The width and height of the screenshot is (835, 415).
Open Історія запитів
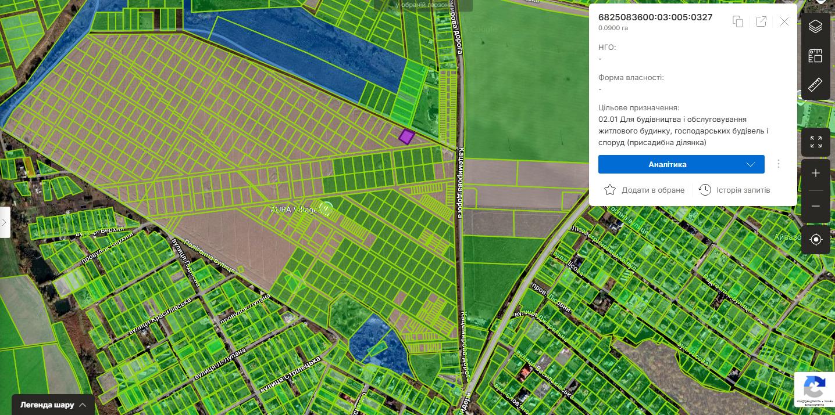pos(734,190)
